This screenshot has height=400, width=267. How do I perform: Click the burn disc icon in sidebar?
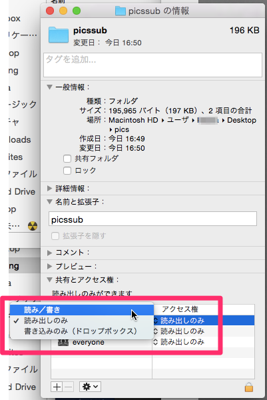(33, 226)
